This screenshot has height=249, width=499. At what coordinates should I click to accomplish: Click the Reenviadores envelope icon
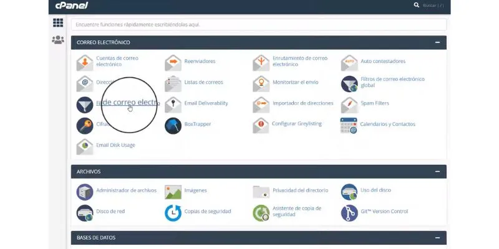click(x=173, y=63)
